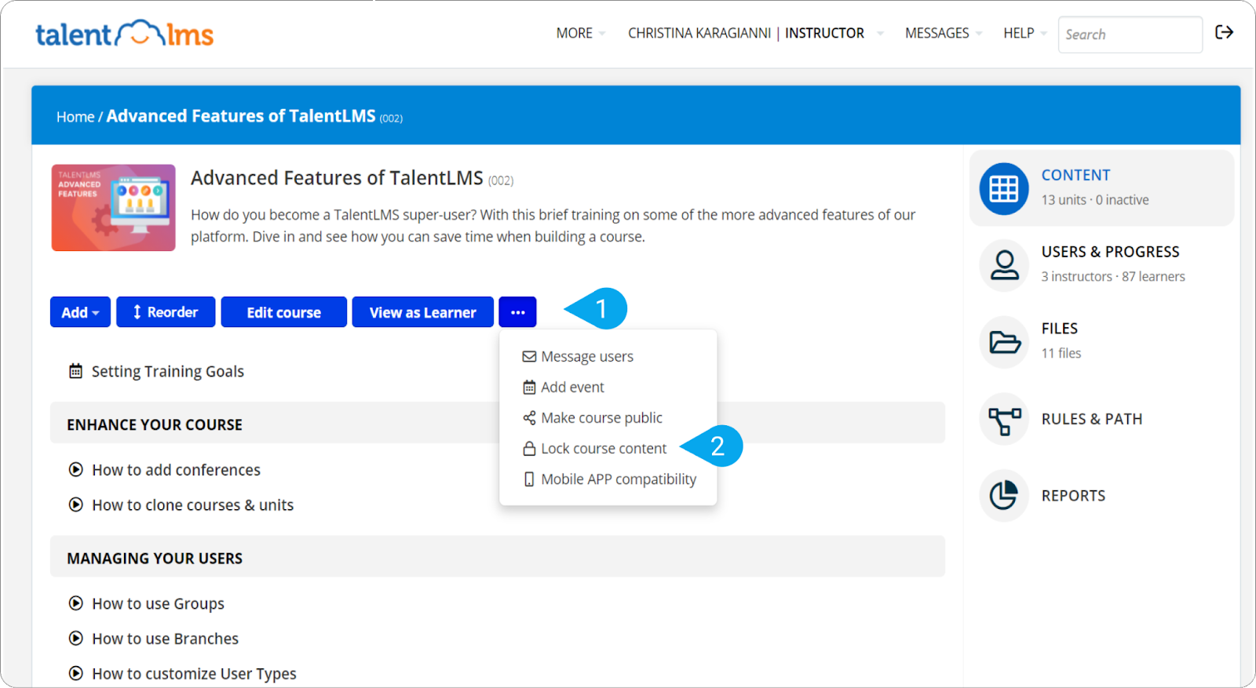
Task: Open How to add conferences unit
Action: click(x=176, y=470)
